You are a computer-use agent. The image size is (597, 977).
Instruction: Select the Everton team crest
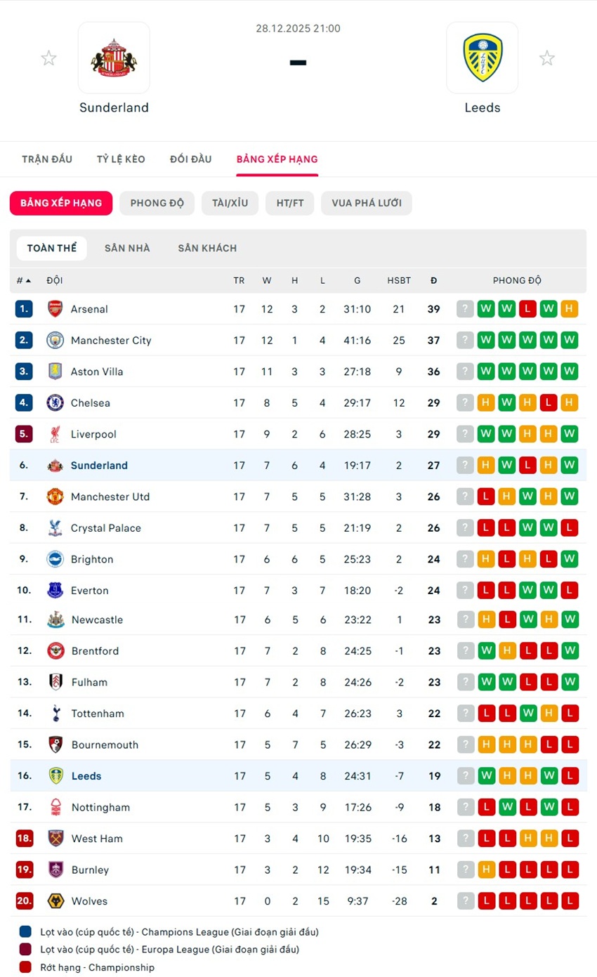click(x=55, y=591)
